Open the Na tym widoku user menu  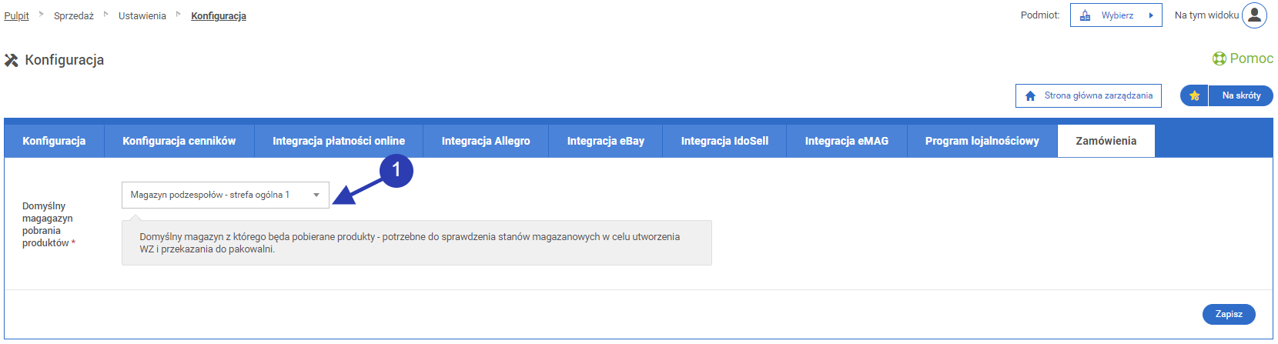pos(1206,15)
